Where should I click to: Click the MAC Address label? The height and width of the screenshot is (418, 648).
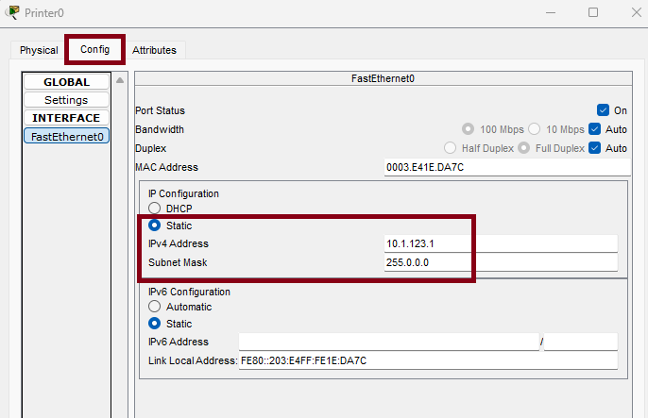[166, 167]
